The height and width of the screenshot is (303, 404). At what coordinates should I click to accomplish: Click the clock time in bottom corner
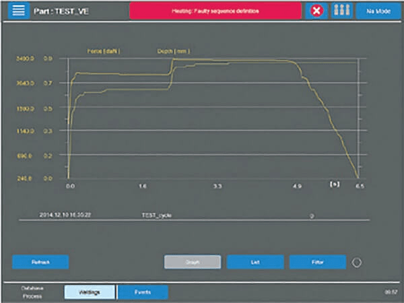391,292
